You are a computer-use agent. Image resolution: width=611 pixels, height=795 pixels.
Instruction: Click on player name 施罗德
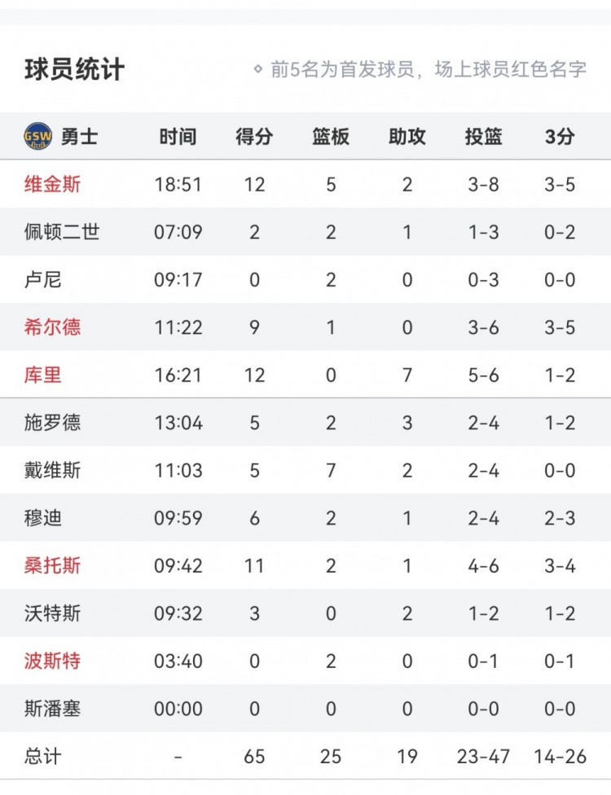[52, 423]
